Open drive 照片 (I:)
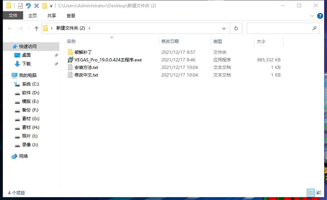 30,136
